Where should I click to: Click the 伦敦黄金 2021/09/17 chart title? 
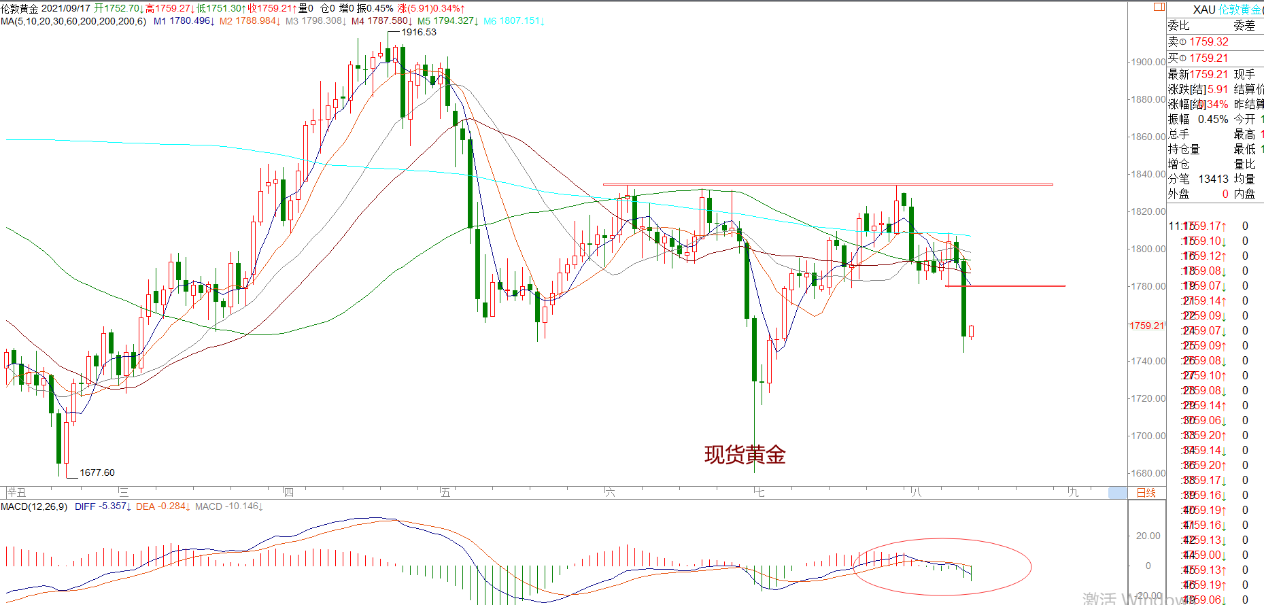pyautogui.click(x=46, y=8)
